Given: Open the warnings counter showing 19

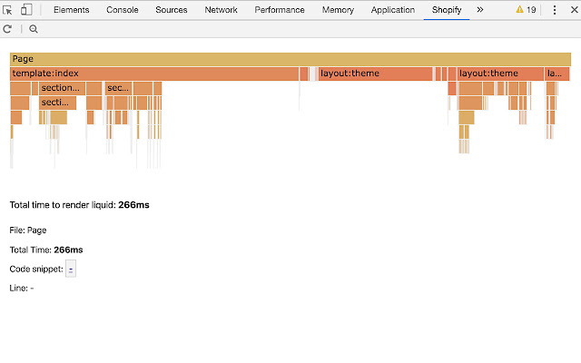Looking at the screenshot, I should click(526, 10).
